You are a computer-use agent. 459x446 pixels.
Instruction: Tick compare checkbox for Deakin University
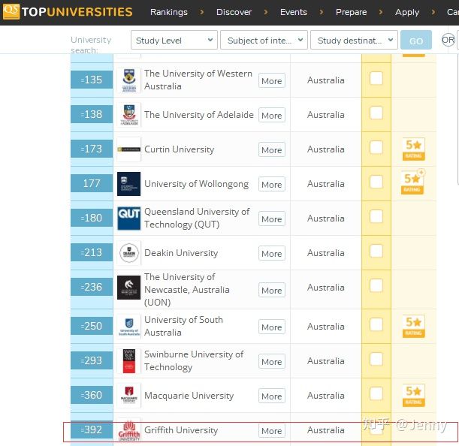coord(376,251)
